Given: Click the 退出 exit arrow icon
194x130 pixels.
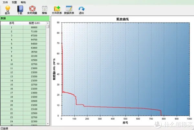Looking at the screenshot, I should pos(81,8).
